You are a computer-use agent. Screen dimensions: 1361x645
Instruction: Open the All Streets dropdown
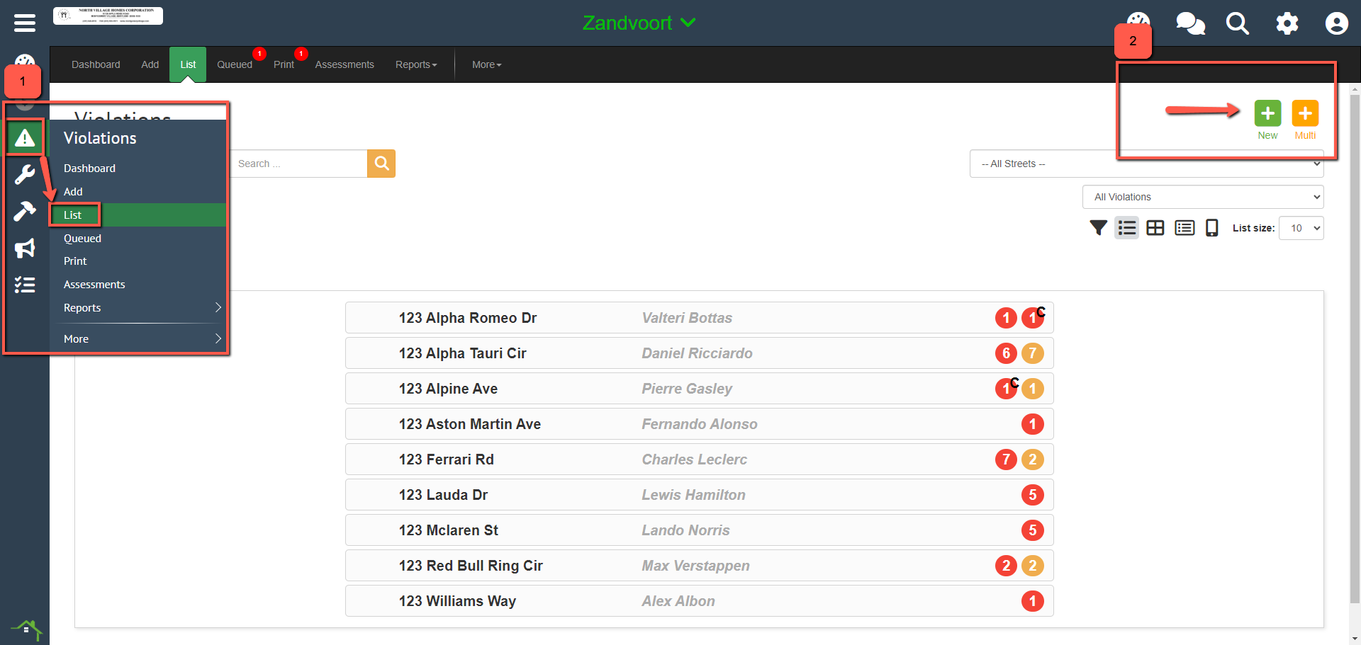coord(1146,164)
